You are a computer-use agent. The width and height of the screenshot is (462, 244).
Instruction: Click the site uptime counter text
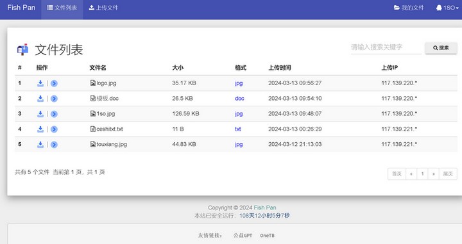pyautogui.click(x=264, y=215)
